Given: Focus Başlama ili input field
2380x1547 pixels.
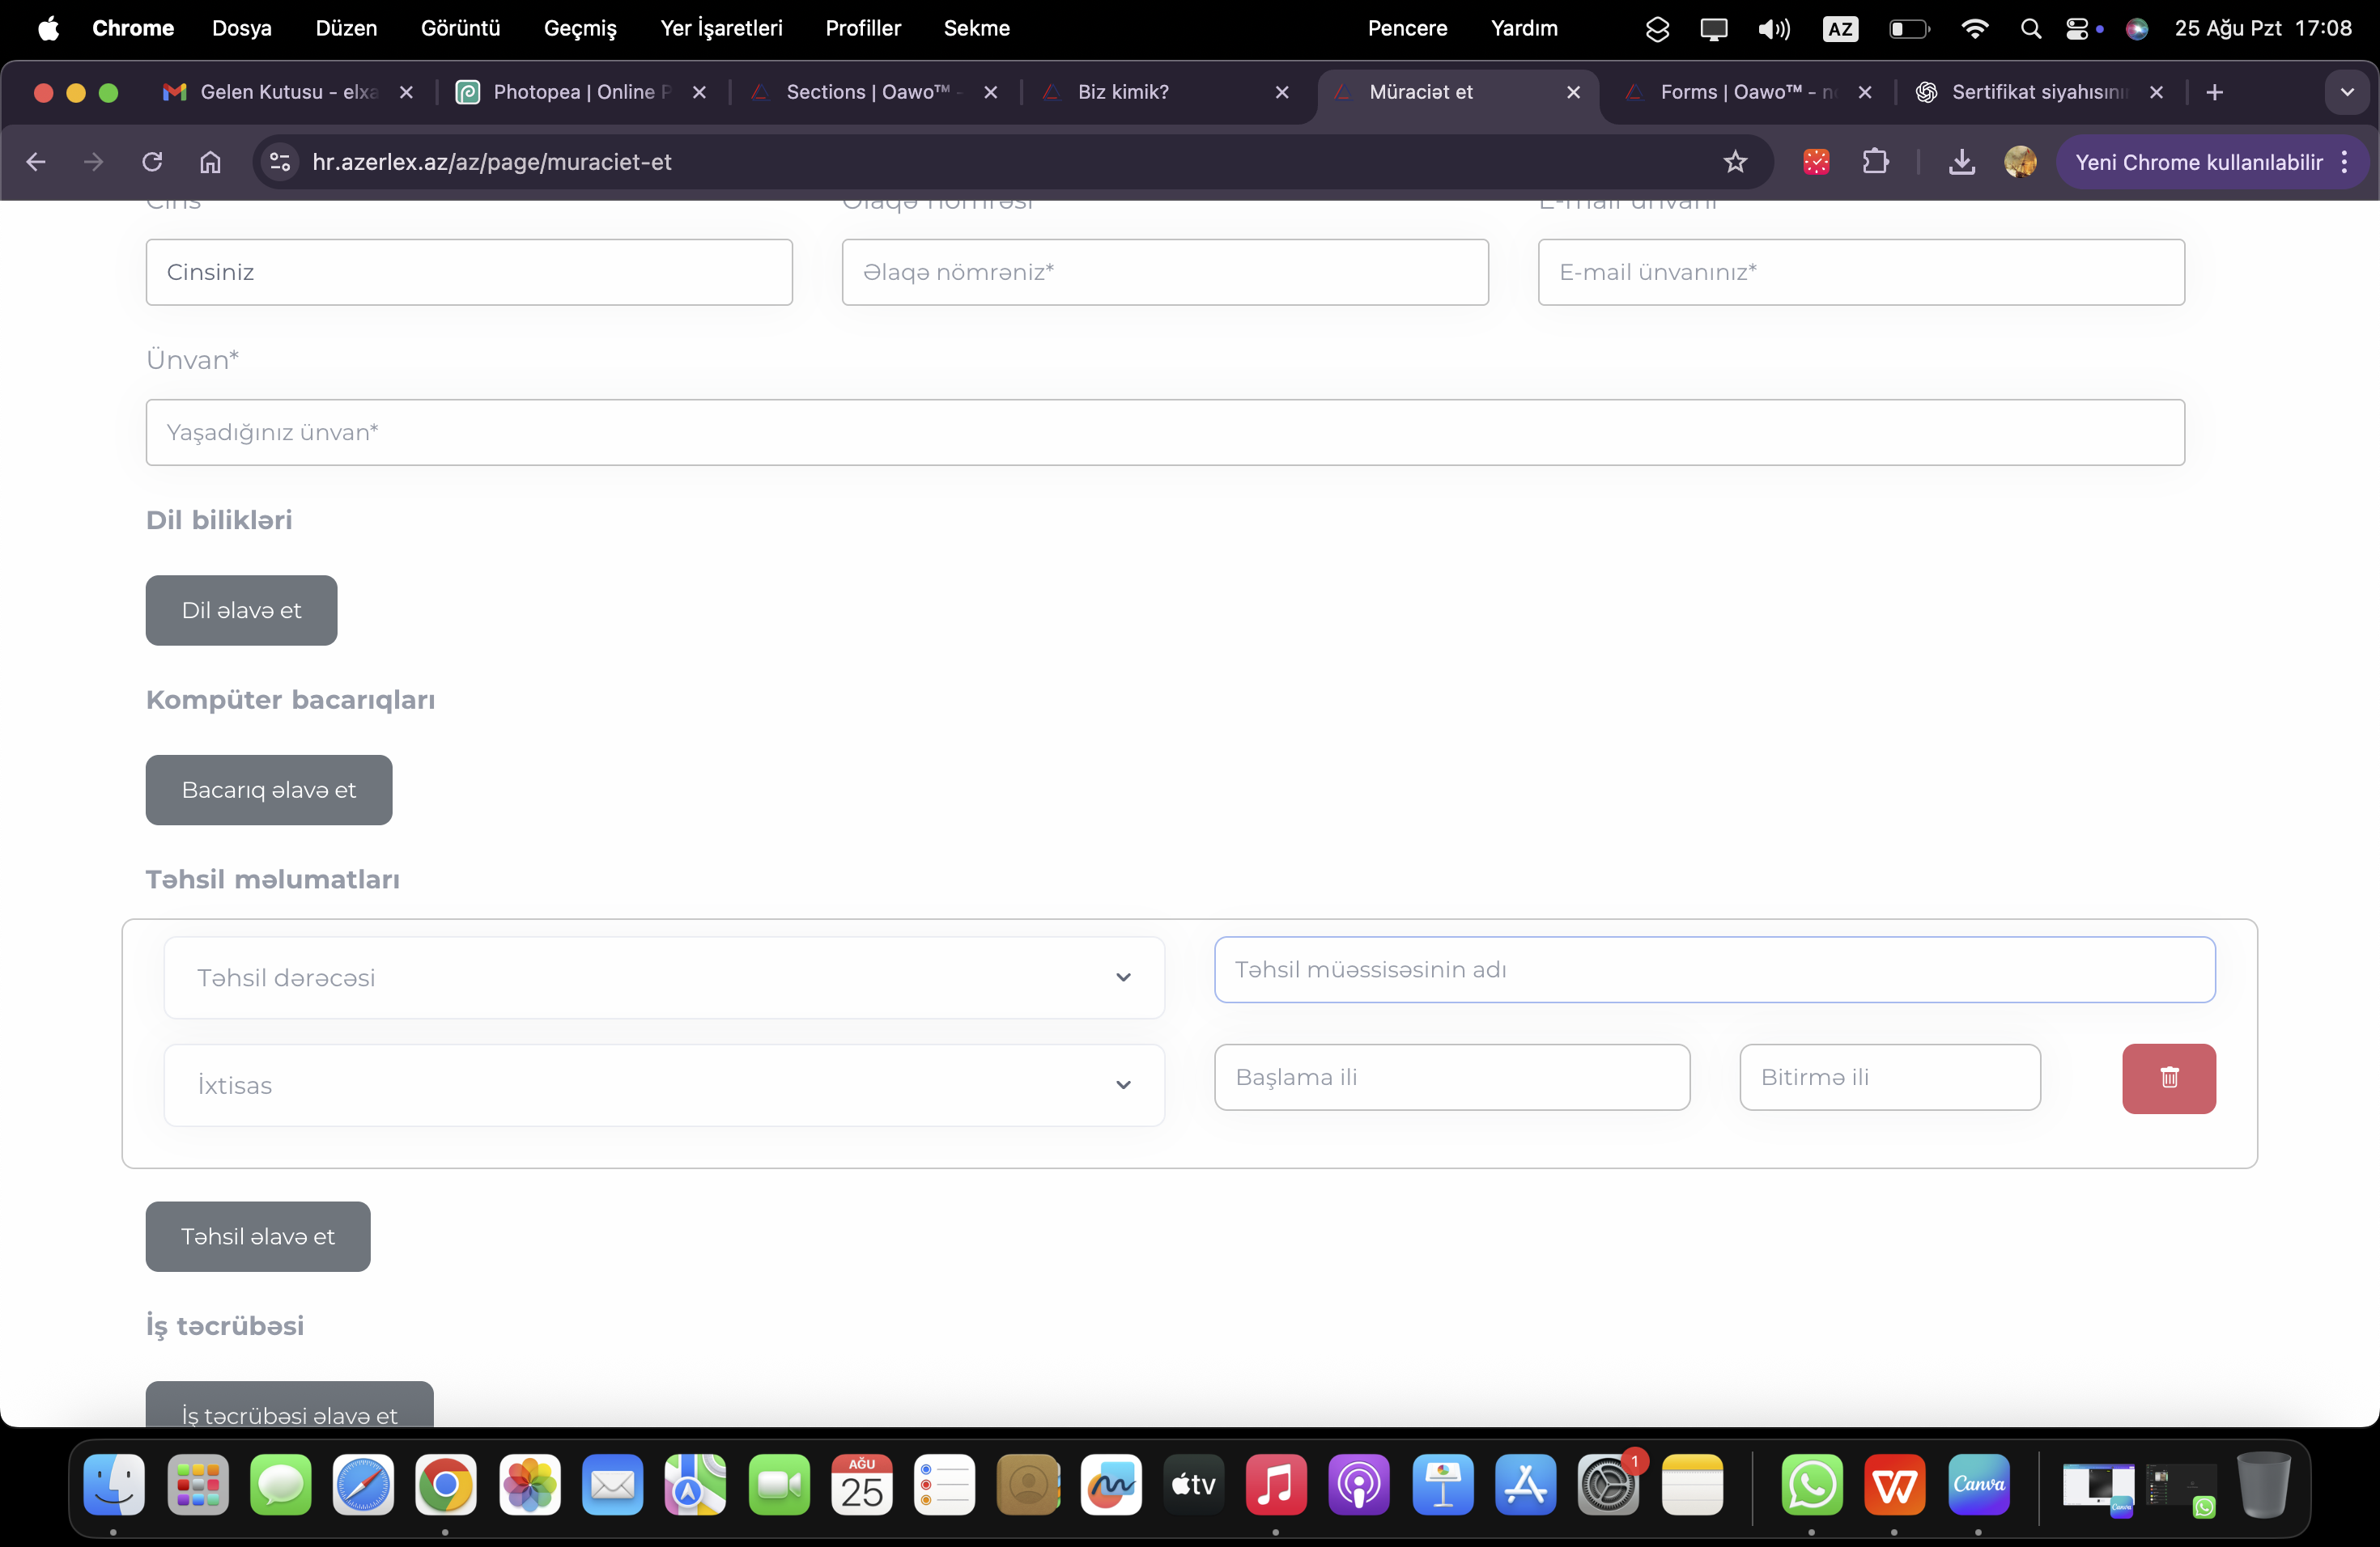Looking at the screenshot, I should [1451, 1077].
